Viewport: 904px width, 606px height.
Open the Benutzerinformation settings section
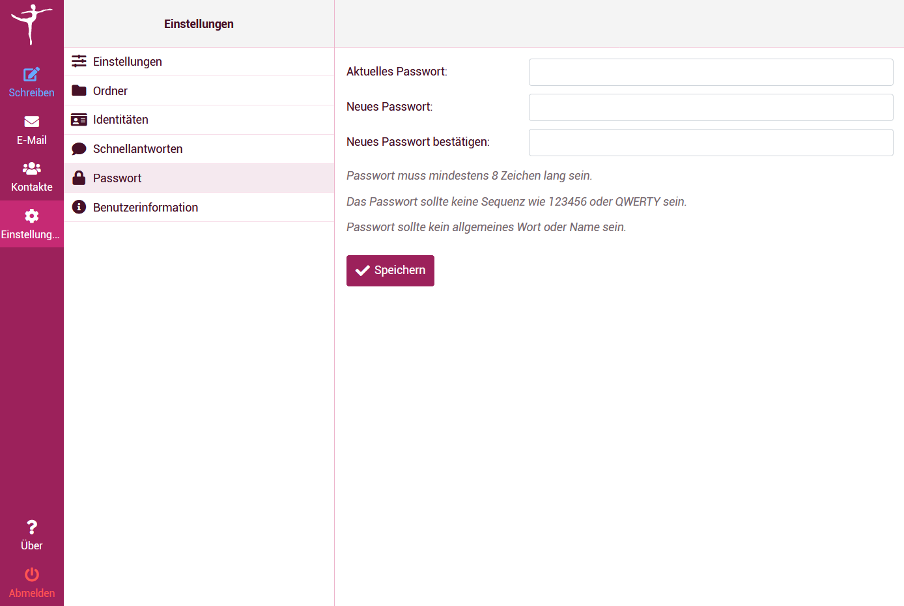pyautogui.click(x=199, y=208)
